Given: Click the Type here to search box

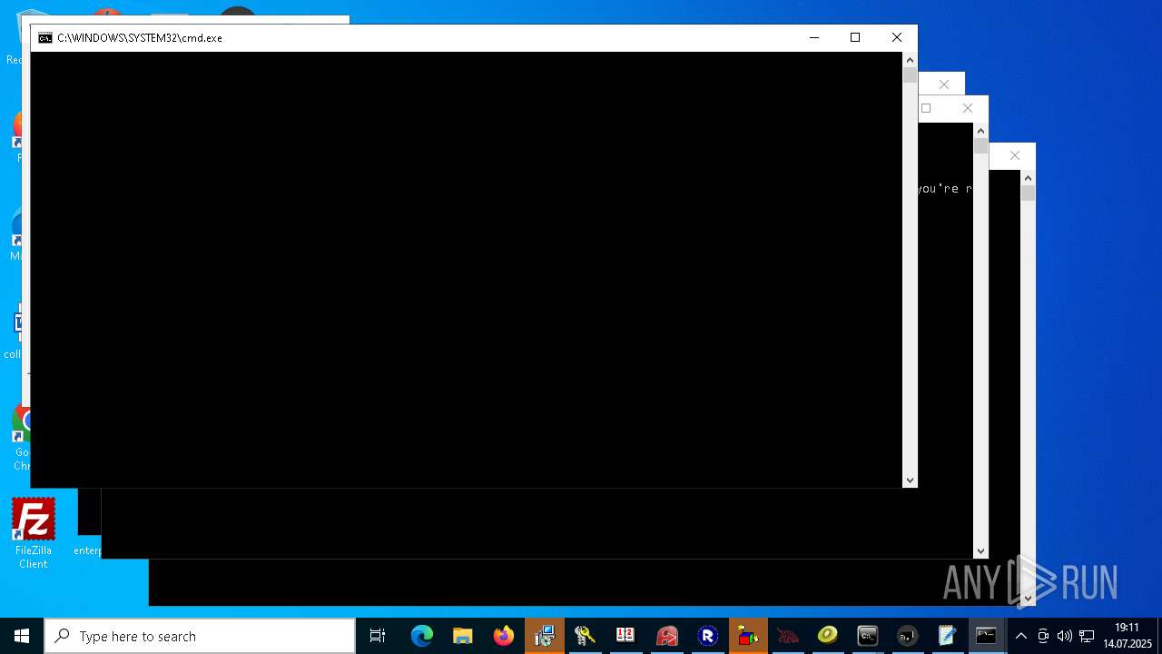Looking at the screenshot, I should pyautogui.click(x=200, y=636).
